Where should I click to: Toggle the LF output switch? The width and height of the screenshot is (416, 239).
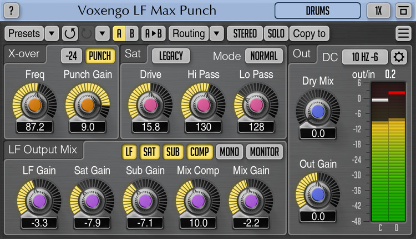tap(129, 152)
